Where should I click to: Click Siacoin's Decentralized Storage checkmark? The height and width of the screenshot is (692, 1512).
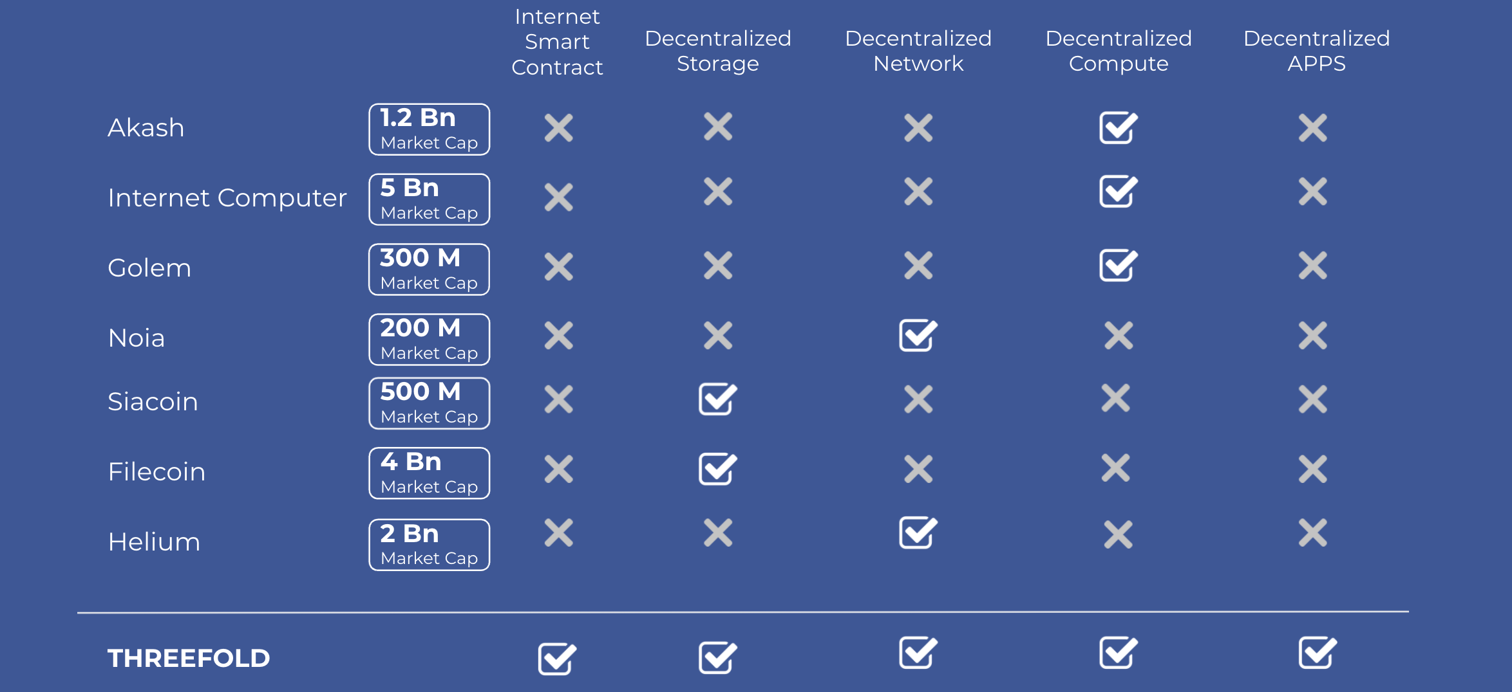pos(717,399)
